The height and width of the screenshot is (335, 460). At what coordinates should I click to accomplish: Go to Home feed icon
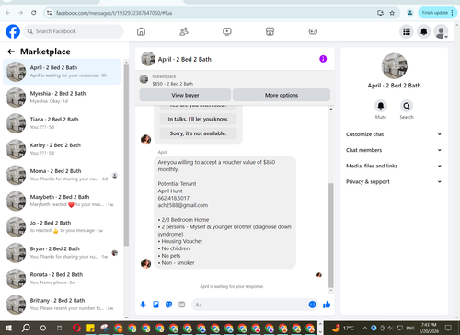click(x=141, y=31)
